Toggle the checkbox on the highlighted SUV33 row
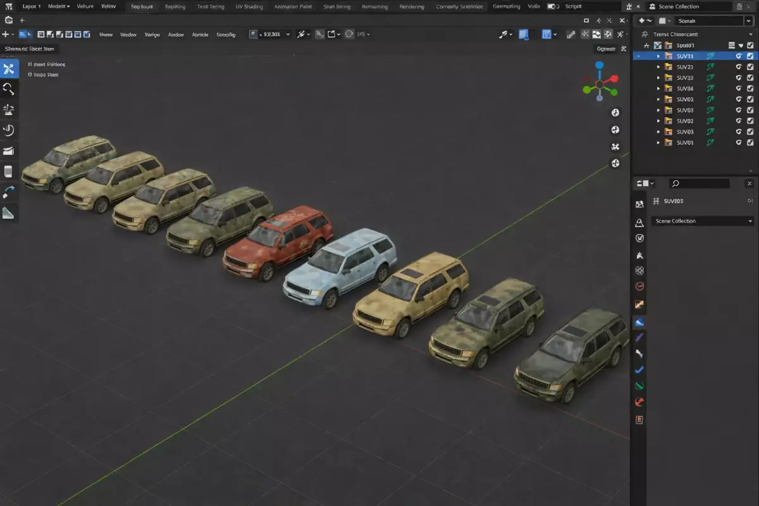Viewport: 759px width, 506px height. 750,56
